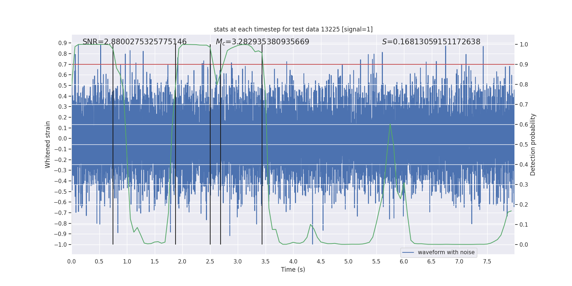Screen dimensions: 572x286
Task: Select the Whitened strain tick label -0.4
Action: click(x=60, y=181)
